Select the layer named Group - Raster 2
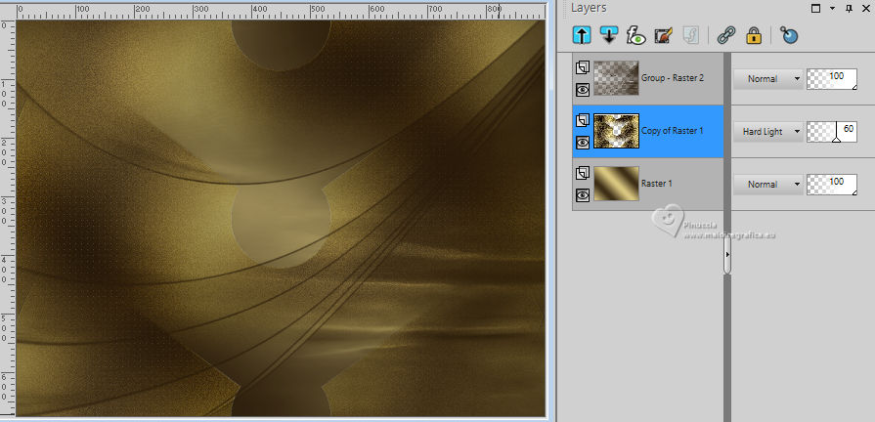Screen dimensions: 875x422 point(673,78)
